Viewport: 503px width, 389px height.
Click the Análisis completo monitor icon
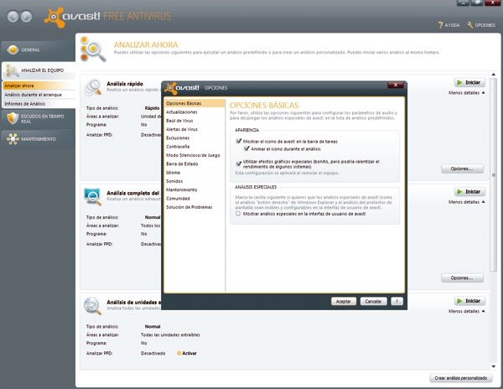tap(93, 196)
